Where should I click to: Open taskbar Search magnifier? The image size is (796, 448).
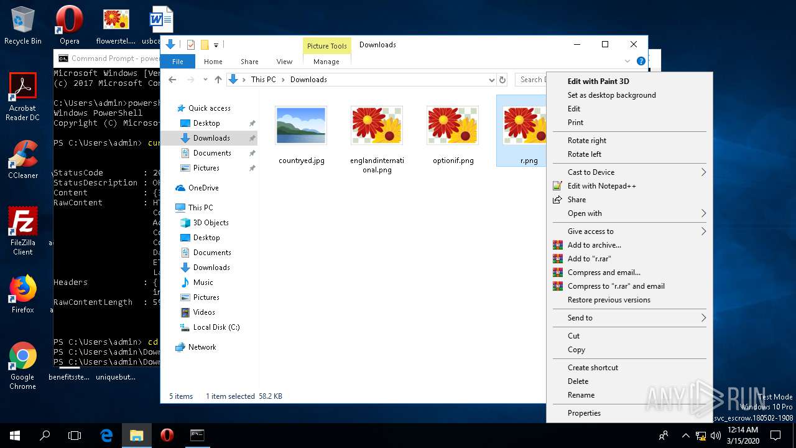pos(45,436)
